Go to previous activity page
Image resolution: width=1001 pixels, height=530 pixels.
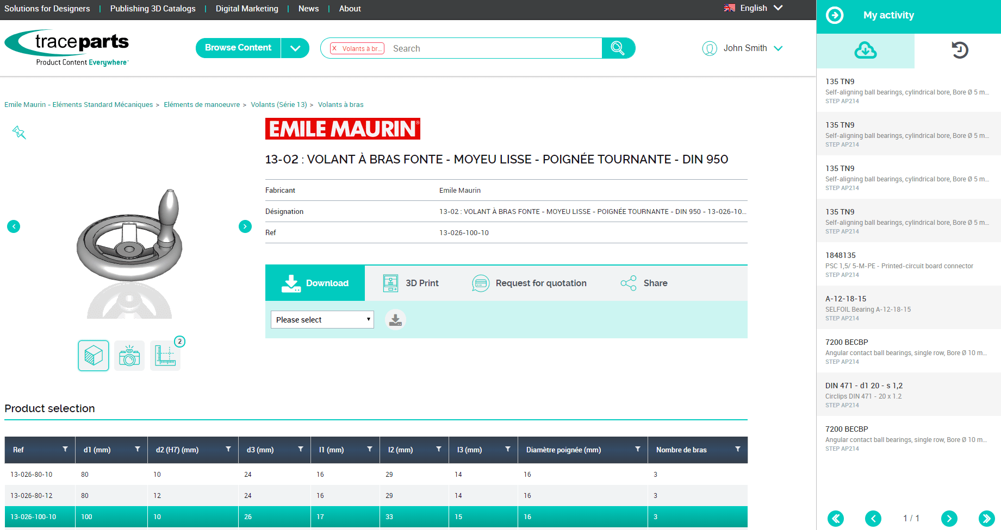[873, 519]
